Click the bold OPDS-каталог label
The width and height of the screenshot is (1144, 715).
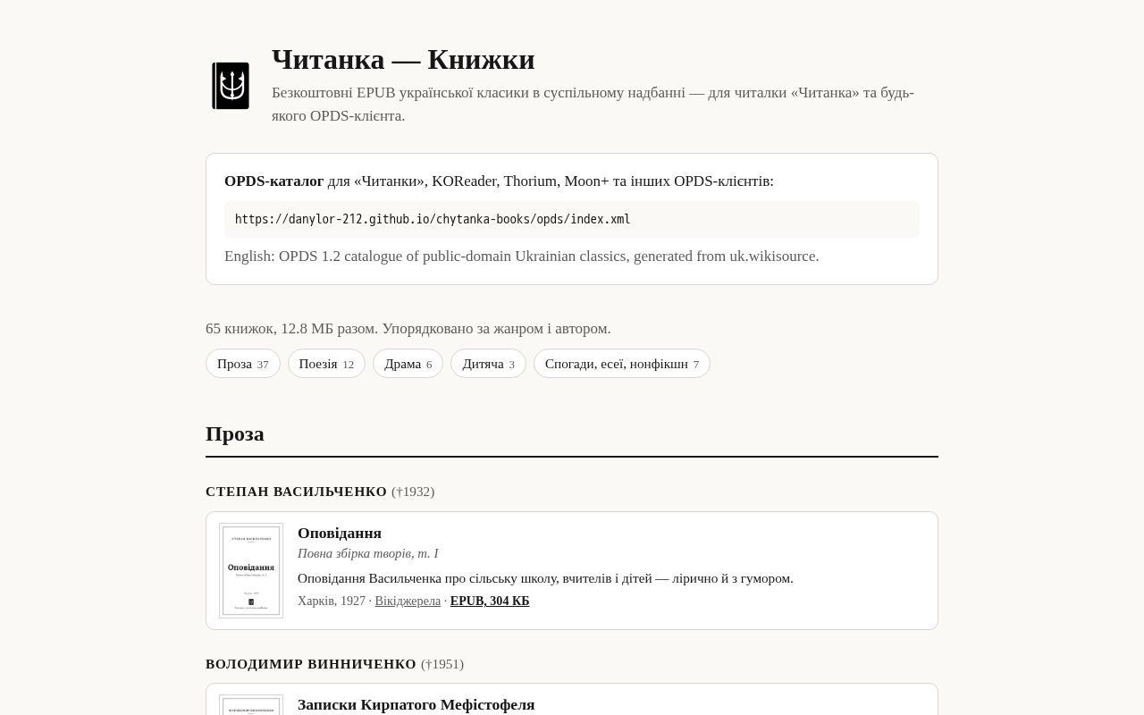(x=274, y=181)
